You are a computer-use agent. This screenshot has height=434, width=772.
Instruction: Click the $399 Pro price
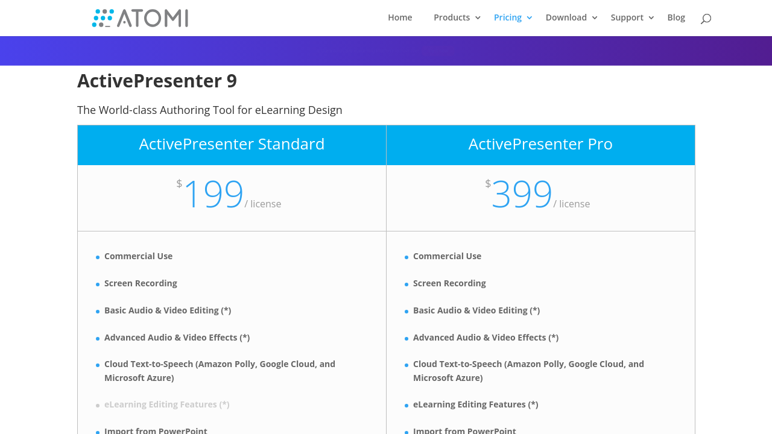click(522, 194)
